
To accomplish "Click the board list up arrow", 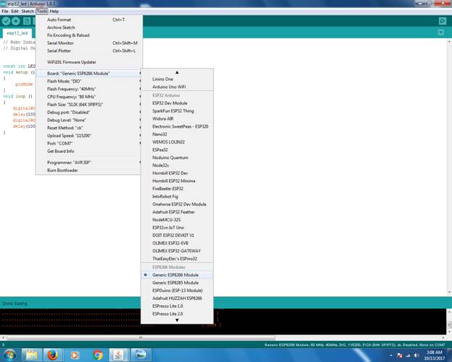I will (177, 73).
